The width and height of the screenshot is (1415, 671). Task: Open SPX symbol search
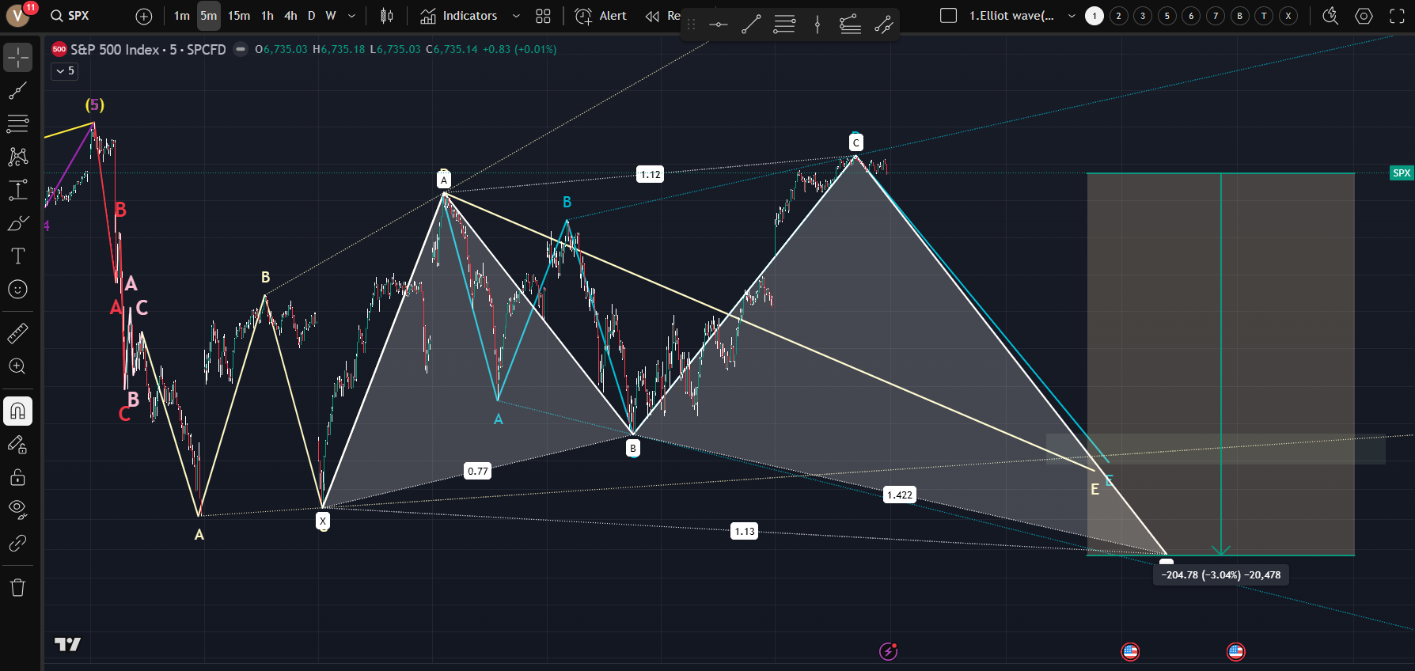[70, 16]
